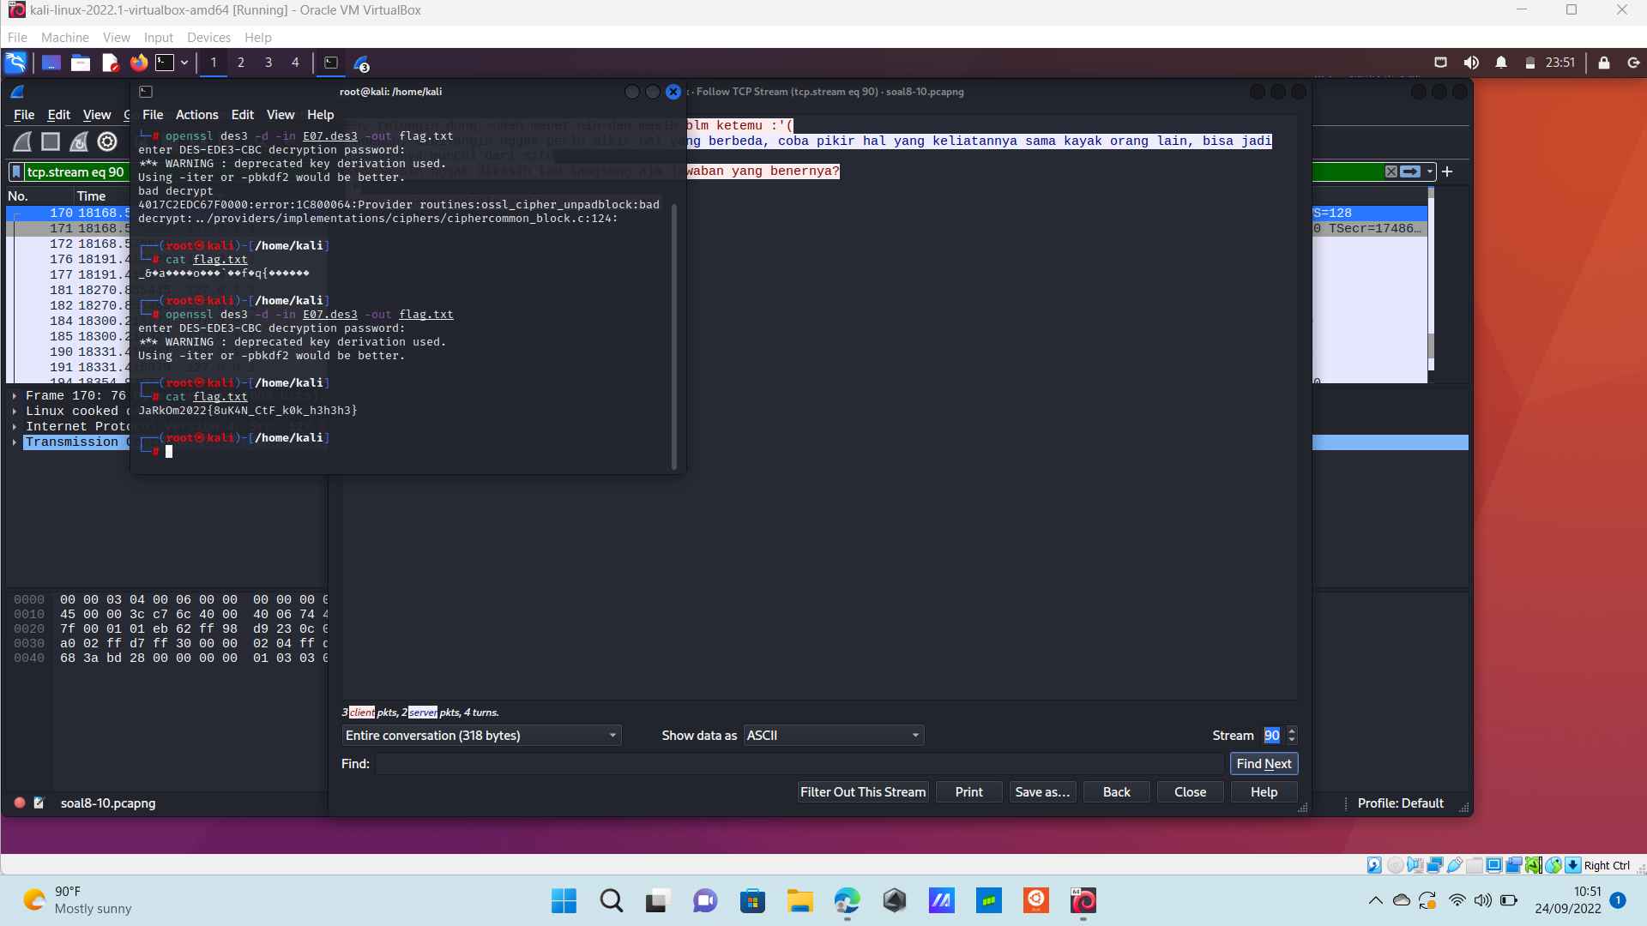Expand Transmission Control Protocol in packet details

[14, 442]
